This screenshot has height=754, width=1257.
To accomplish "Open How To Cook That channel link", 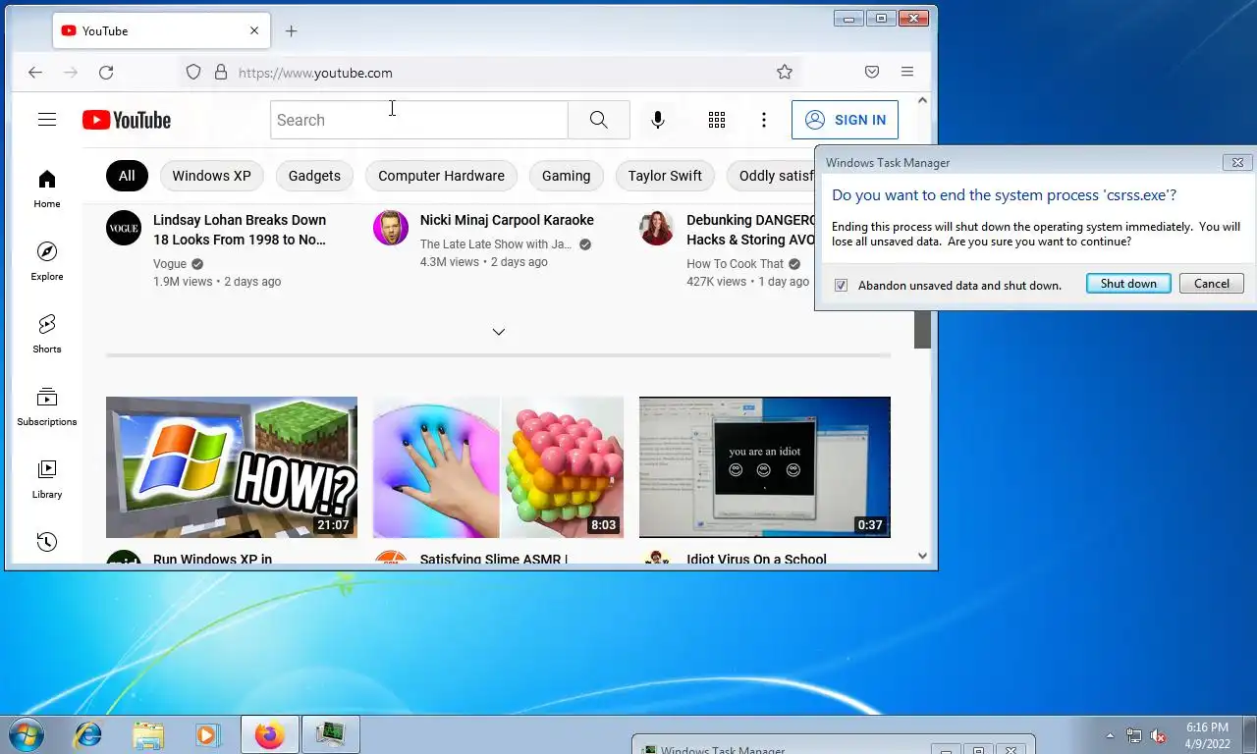I will pyautogui.click(x=735, y=264).
